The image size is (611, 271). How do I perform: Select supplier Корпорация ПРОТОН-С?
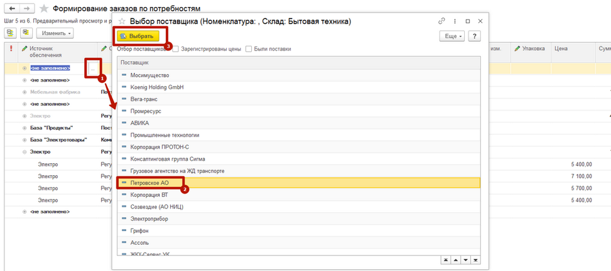pos(298,147)
